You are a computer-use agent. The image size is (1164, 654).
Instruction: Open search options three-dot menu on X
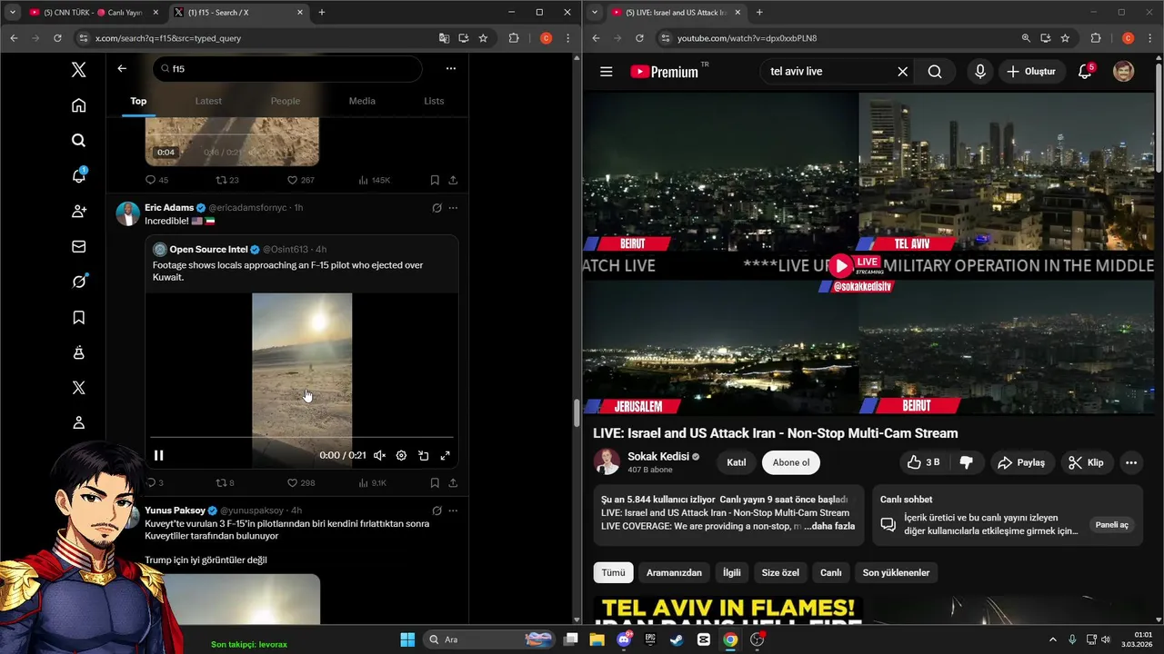451,68
